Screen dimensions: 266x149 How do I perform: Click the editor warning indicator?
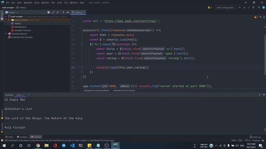click(x=256, y=17)
